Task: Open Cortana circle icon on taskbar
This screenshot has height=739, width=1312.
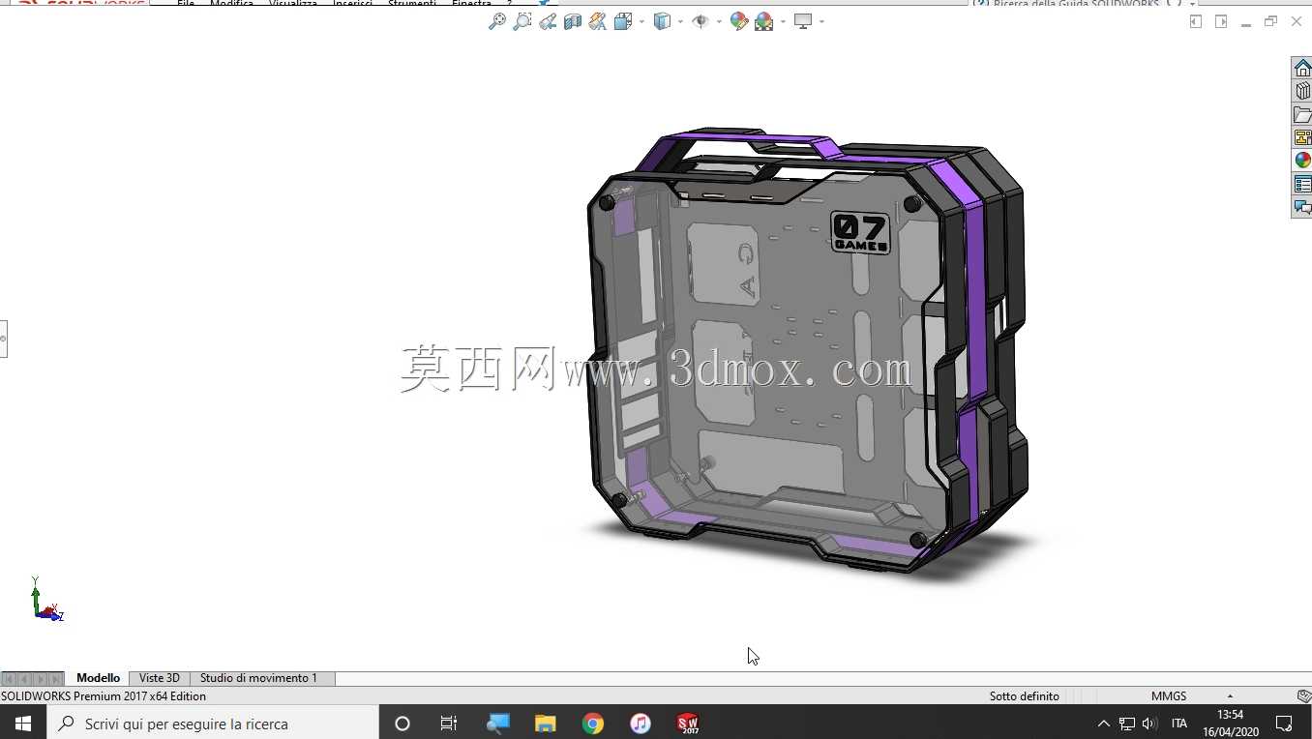Action: tap(403, 723)
